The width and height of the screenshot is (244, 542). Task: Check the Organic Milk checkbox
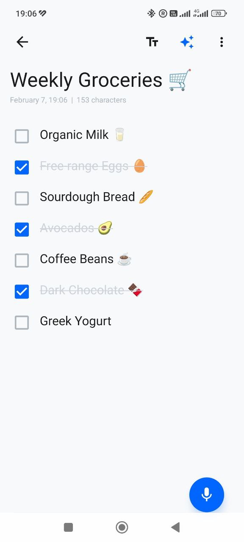[x=22, y=136]
